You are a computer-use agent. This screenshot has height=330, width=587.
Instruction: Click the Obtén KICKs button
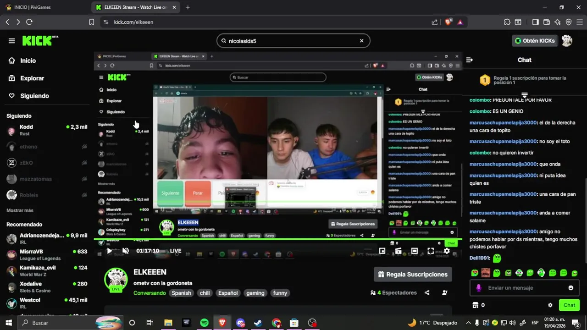pyautogui.click(x=535, y=41)
